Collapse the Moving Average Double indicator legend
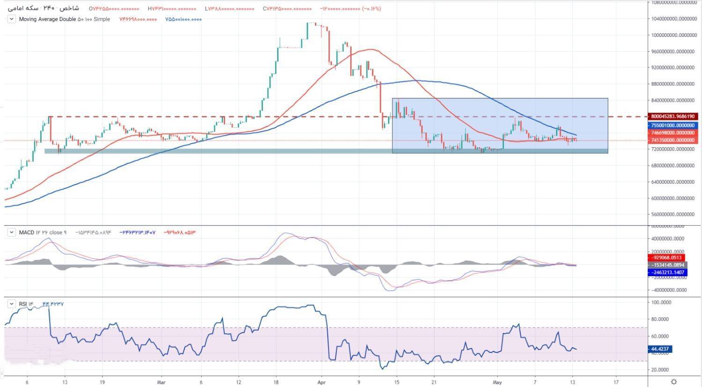This screenshot has width=702, height=387. click(x=12, y=19)
